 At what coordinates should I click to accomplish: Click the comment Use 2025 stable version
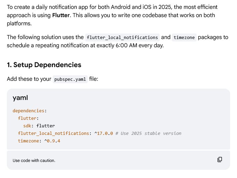(148, 133)
